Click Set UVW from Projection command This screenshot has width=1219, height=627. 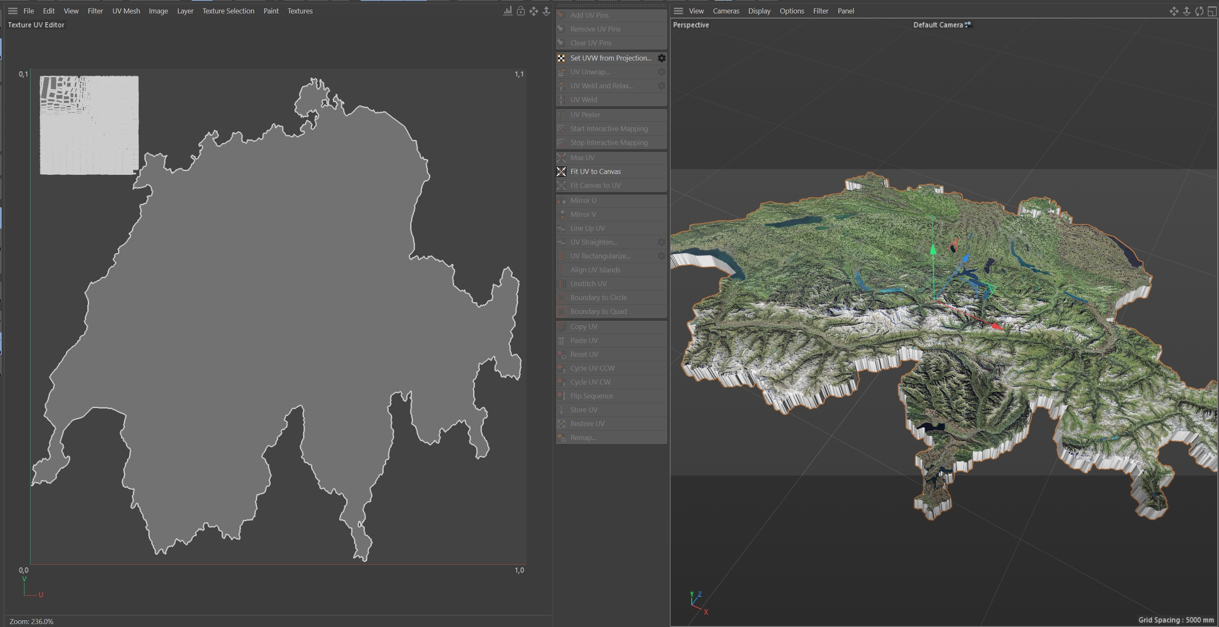(611, 58)
